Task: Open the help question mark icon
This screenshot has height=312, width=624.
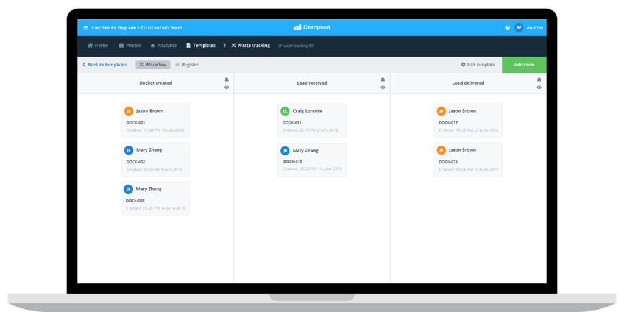Action: (x=508, y=27)
